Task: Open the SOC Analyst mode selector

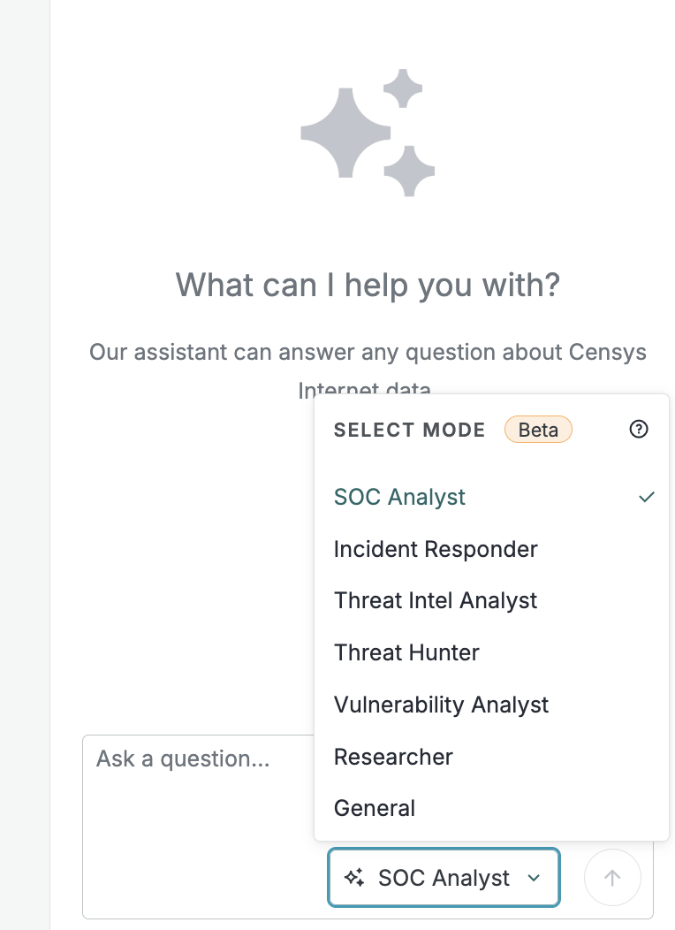Action: pyautogui.click(x=444, y=877)
